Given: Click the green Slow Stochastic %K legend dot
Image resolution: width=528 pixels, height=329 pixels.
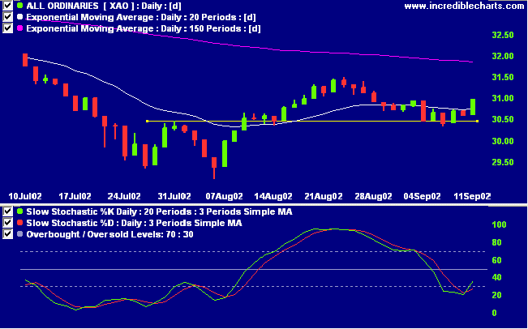Looking at the screenshot, I should [19, 211].
